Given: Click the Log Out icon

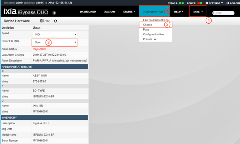Looking at the screenshot, I should point(228,3).
